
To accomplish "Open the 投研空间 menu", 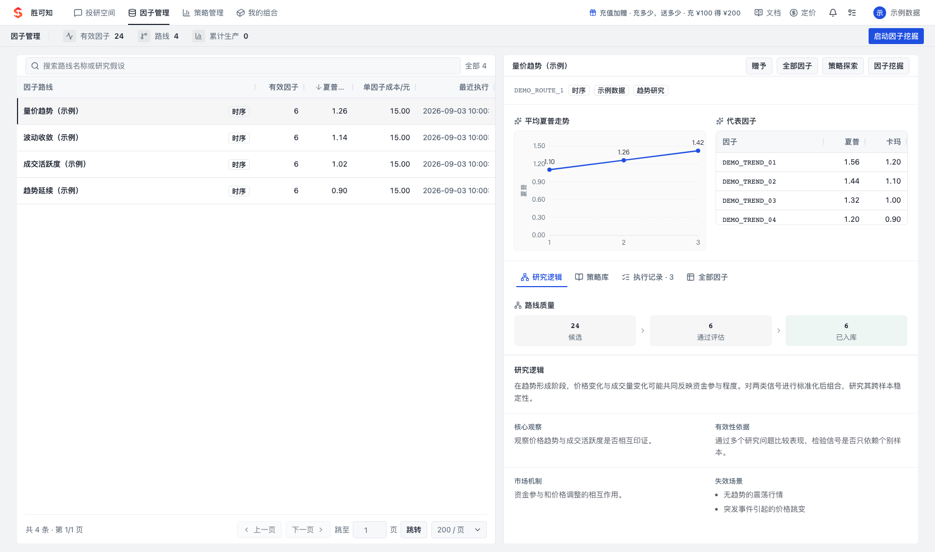I will pyautogui.click(x=95, y=13).
